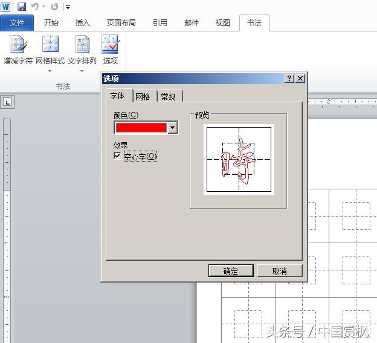Image resolution: width=377 pixels, height=343 pixels.
Task: Click the vertical ruler
Action: [7, 230]
